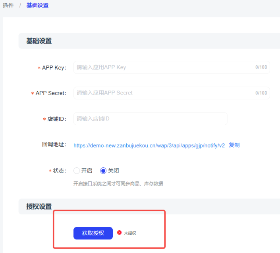This screenshot has height=253, width=280.
Task: Click the 基础设置 breadcrumb item
Action: coord(37,6)
